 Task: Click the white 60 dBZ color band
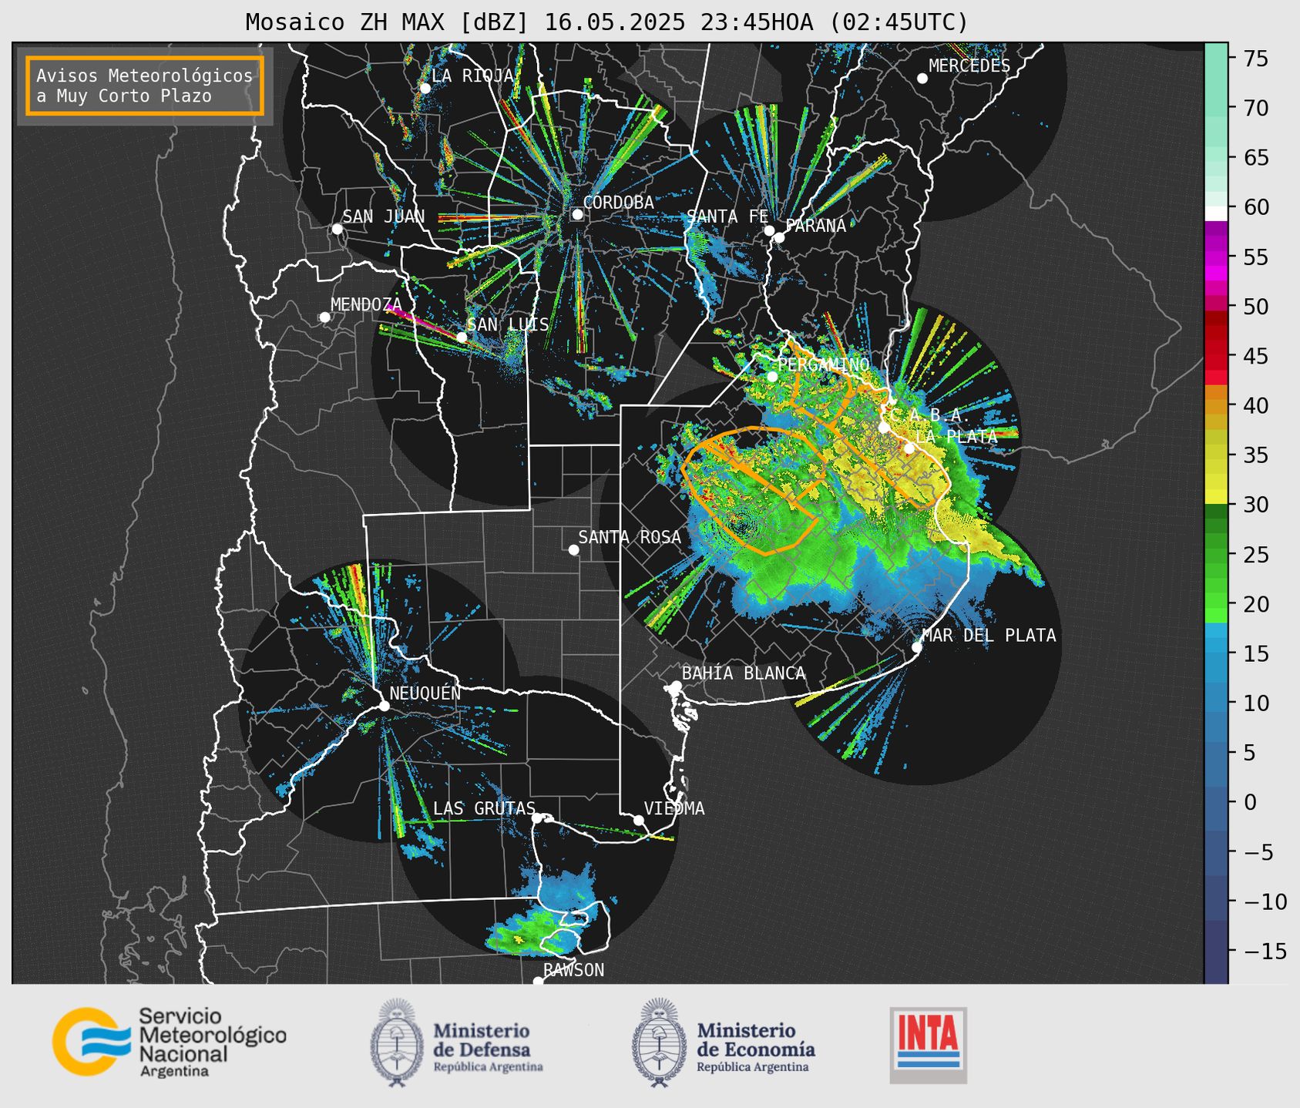pyautogui.click(x=1216, y=213)
